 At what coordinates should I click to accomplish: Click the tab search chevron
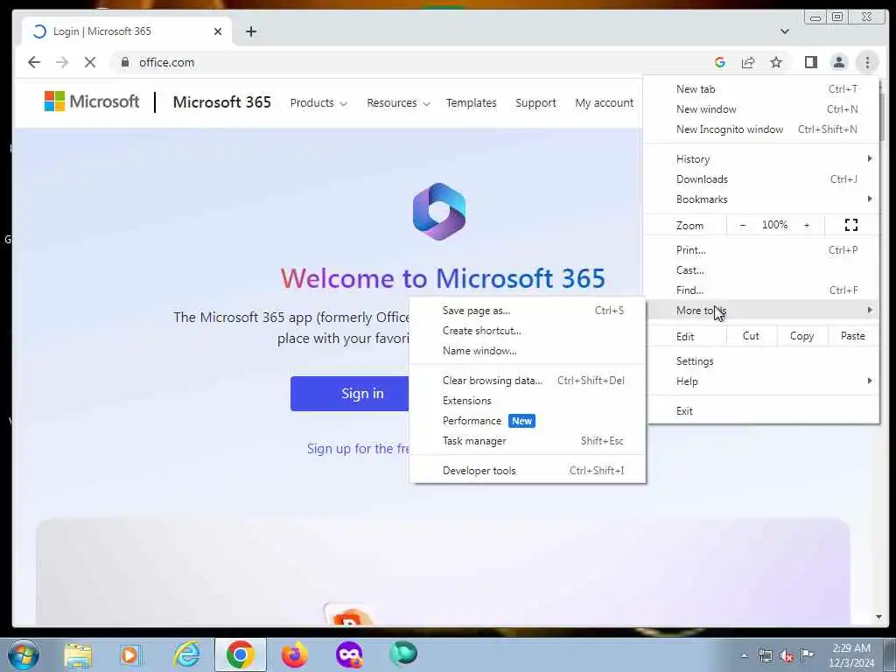785,31
